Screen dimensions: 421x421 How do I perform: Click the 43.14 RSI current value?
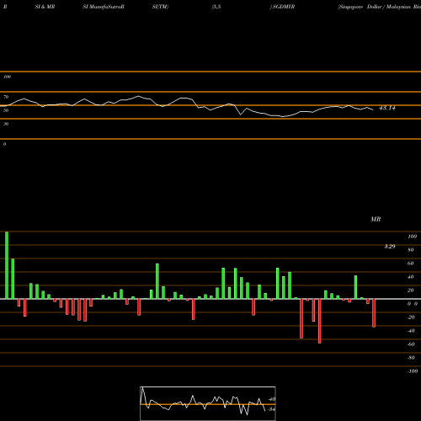(x=387, y=108)
